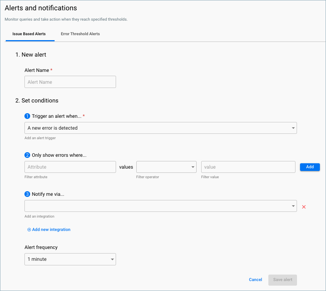Click the plus icon beside Add new integration

click(29, 229)
